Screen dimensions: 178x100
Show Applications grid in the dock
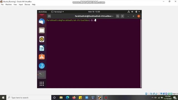[x=42, y=84]
